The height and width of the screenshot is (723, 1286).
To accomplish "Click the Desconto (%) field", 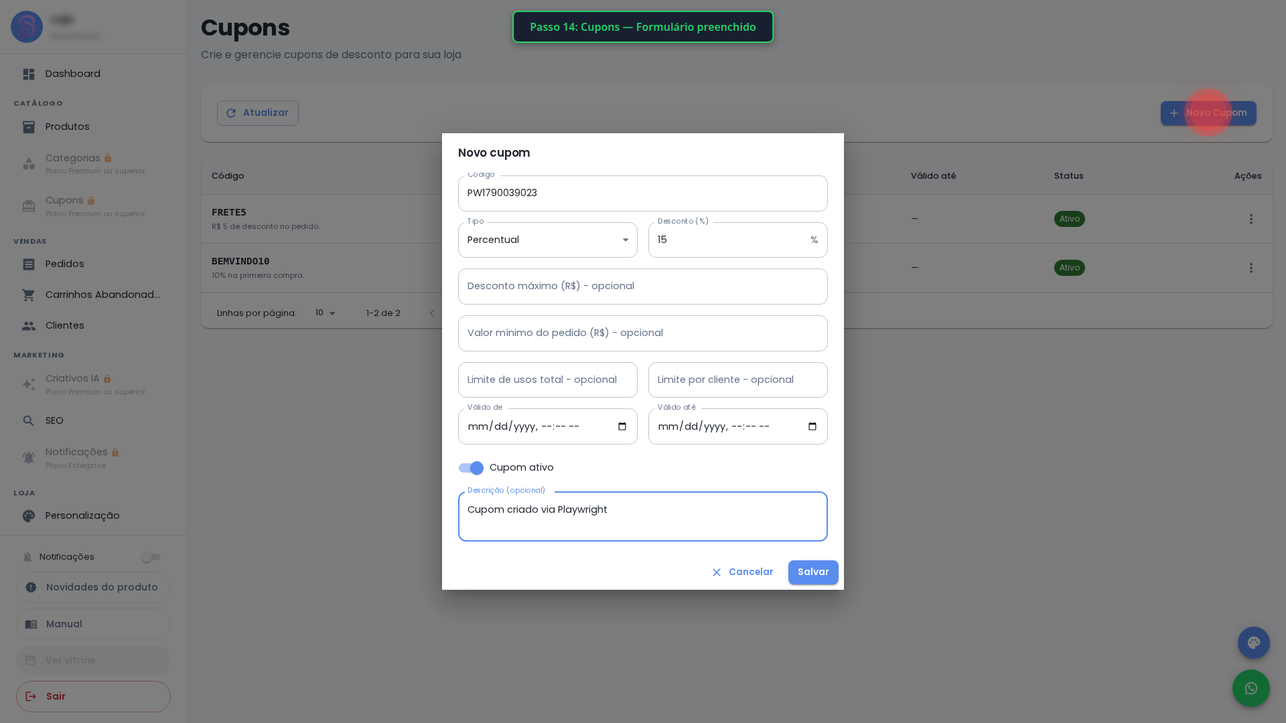I will [x=738, y=240].
